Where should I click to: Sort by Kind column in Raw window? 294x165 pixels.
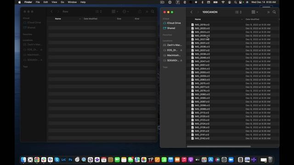137,19
